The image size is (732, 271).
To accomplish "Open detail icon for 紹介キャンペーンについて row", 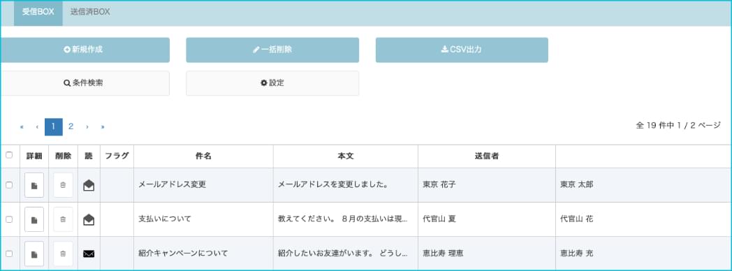I will (34, 254).
